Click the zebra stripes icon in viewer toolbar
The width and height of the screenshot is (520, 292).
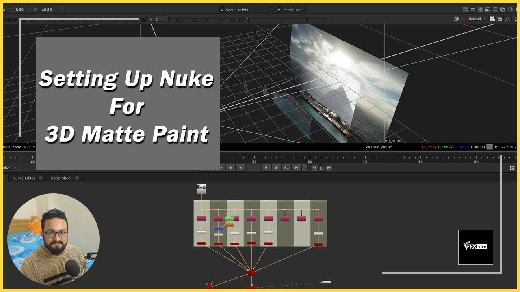[481, 9]
